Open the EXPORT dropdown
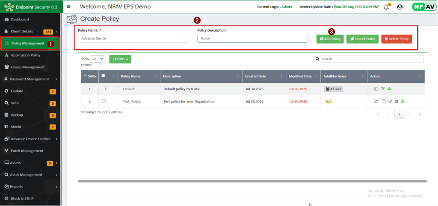This screenshot has width=438, height=206. [120, 59]
